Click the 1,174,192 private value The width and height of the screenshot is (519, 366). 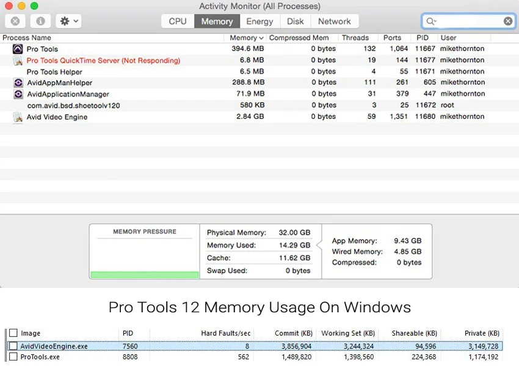point(484,357)
